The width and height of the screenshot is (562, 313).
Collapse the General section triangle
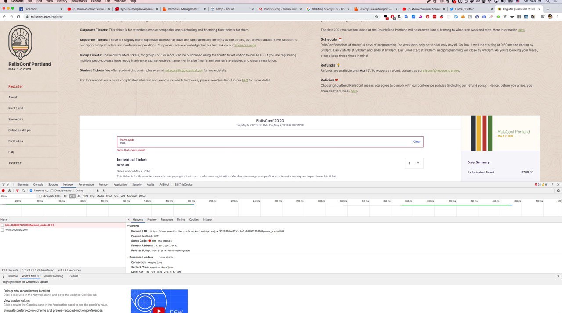pyautogui.click(x=128, y=226)
